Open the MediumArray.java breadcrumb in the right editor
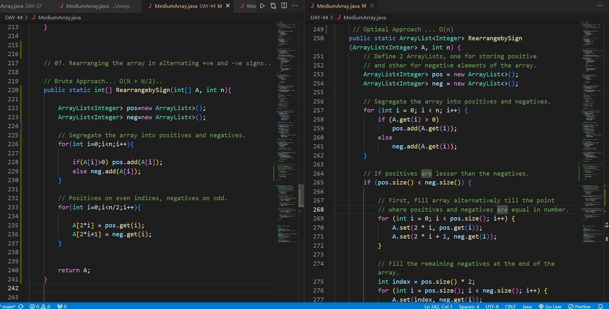This screenshot has width=609, height=309. tap(361, 18)
